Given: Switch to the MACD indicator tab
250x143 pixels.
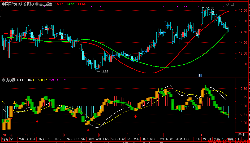Looking at the screenshot, I should point(23,139).
